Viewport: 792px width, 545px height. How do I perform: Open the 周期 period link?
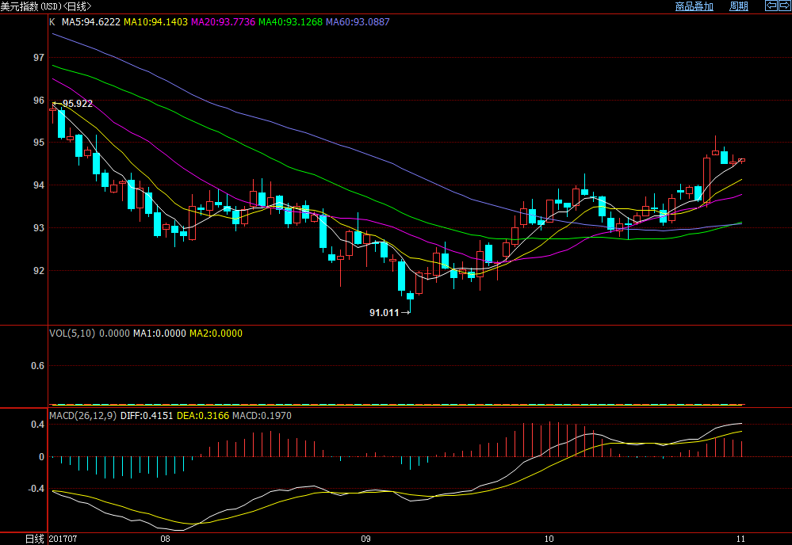738,6
